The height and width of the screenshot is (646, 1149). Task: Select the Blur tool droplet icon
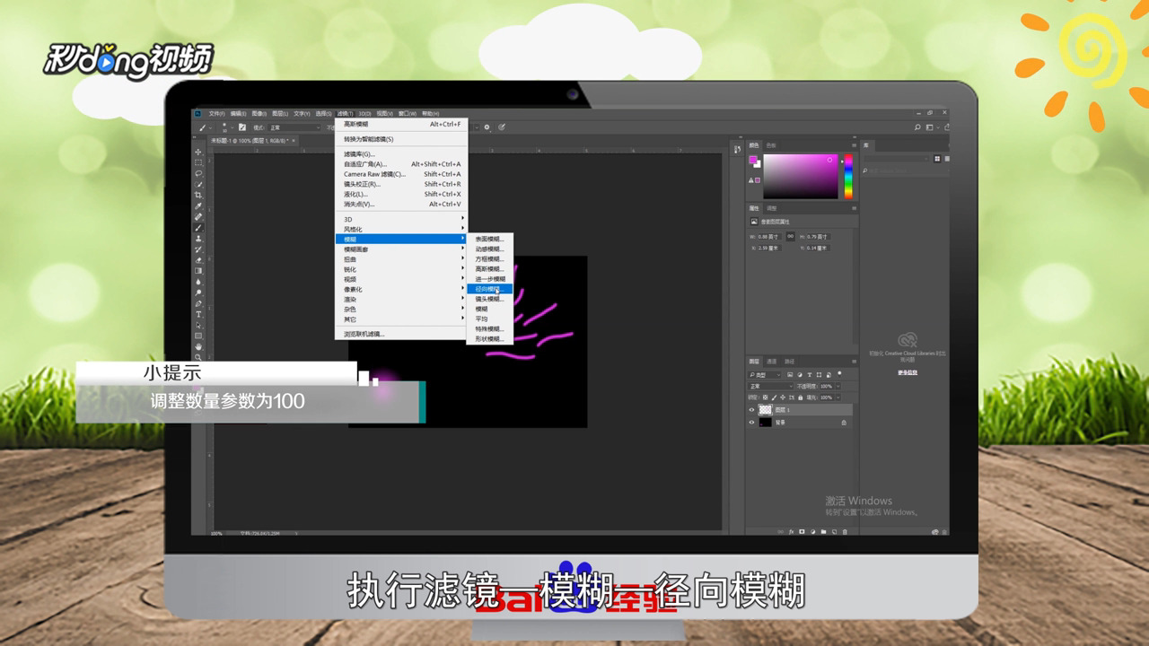(198, 282)
